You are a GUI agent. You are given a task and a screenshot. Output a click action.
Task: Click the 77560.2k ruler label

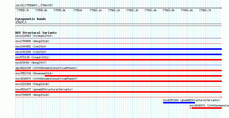point(114,10)
